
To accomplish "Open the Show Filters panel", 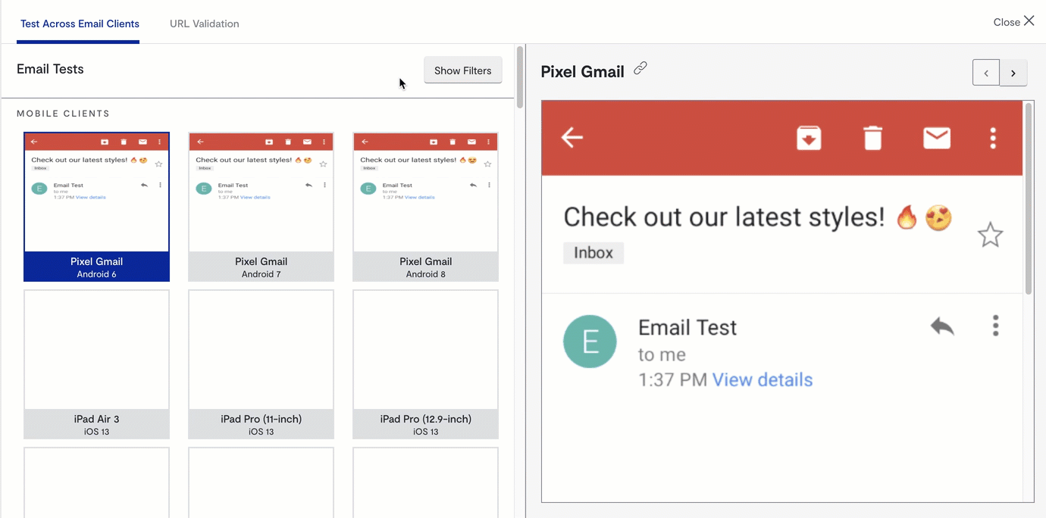I will coord(463,70).
